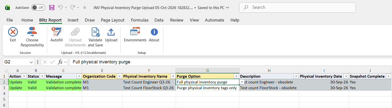The image size is (392, 108).
Task: Click 'Validation complete' message in row 2
Action: pyautogui.click(x=64, y=82)
